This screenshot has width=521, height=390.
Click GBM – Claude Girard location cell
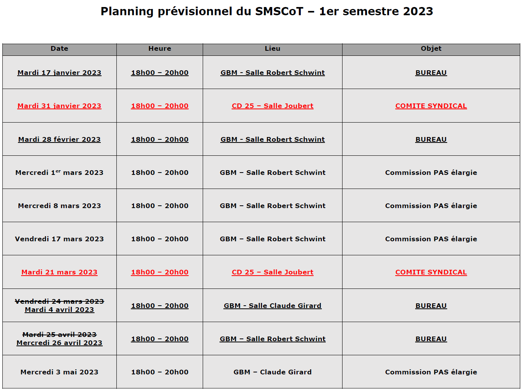(x=273, y=372)
